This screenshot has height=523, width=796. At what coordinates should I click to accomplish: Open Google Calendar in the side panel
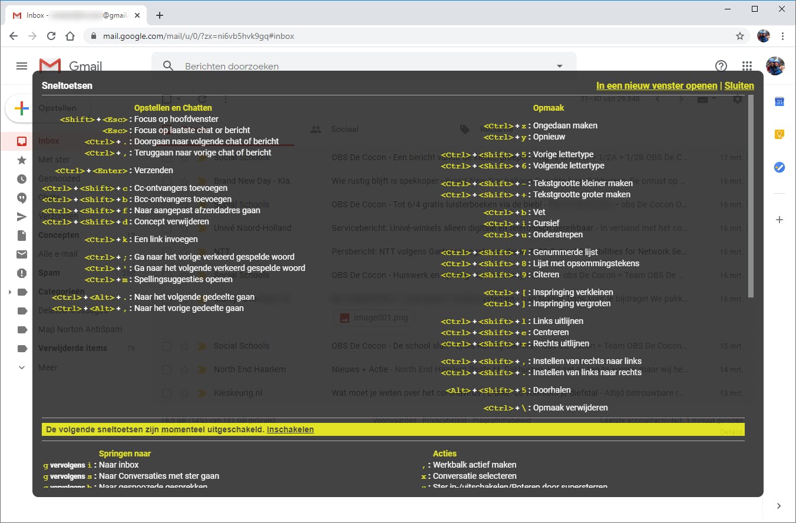[x=779, y=101]
